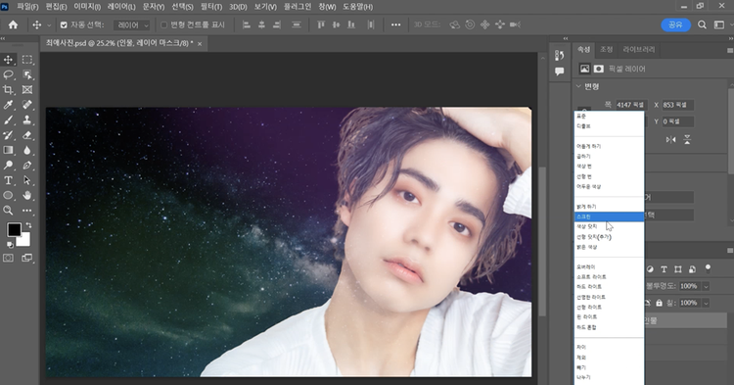This screenshot has height=385, width=734.
Task: Select the Lasso tool
Action: pyautogui.click(x=8, y=74)
